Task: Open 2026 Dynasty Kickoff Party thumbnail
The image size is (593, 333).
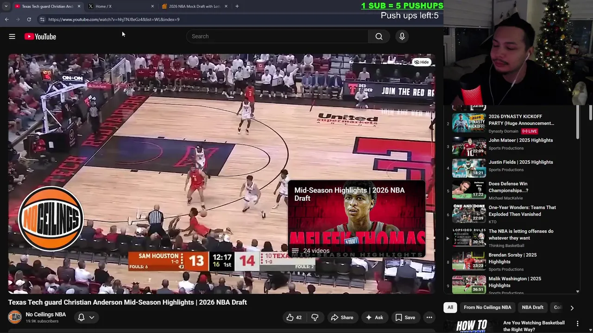Action: [x=469, y=123]
